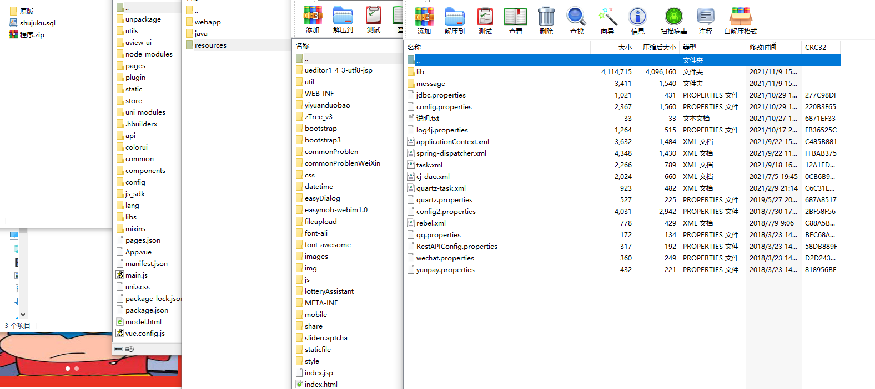Open 查找 (Find) magnifier tool
The image size is (875, 389).
(576, 21)
